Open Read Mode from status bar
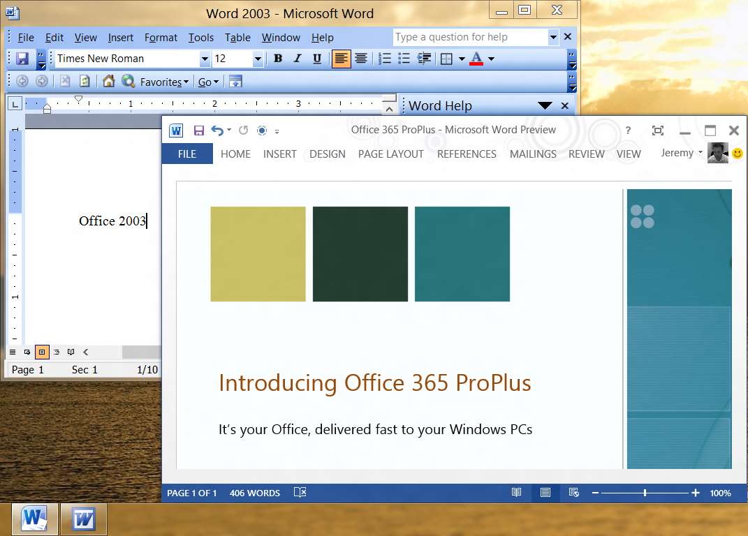 [516, 493]
